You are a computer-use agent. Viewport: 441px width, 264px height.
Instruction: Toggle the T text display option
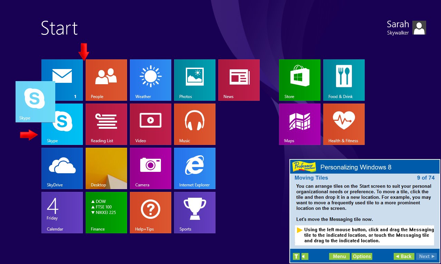point(296,256)
